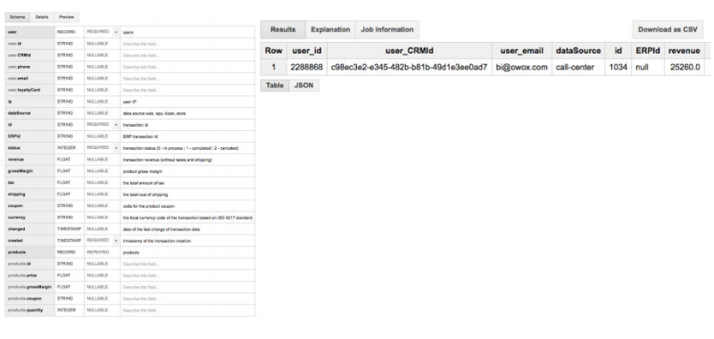Click the changed field name in schema
This screenshot has width=714, height=339.
tap(16, 229)
